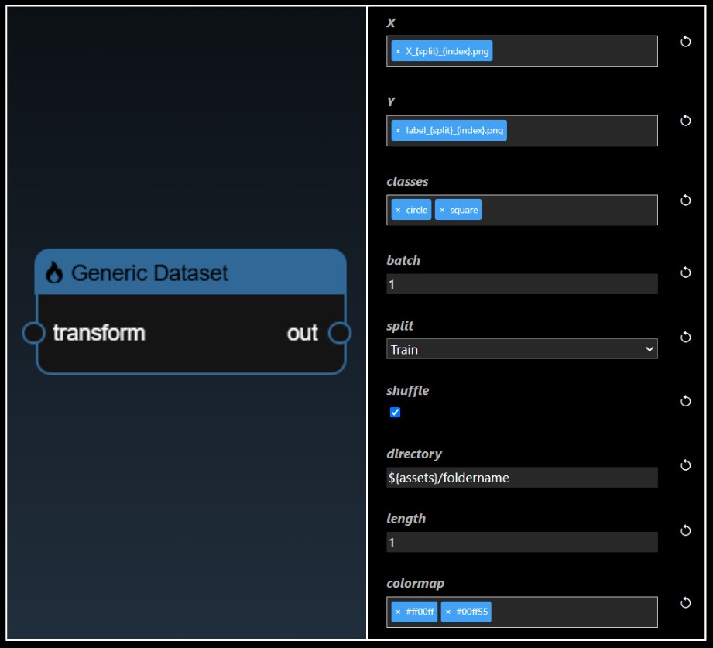Click the reset icon beside colormap
713x648 pixels.
[685, 603]
